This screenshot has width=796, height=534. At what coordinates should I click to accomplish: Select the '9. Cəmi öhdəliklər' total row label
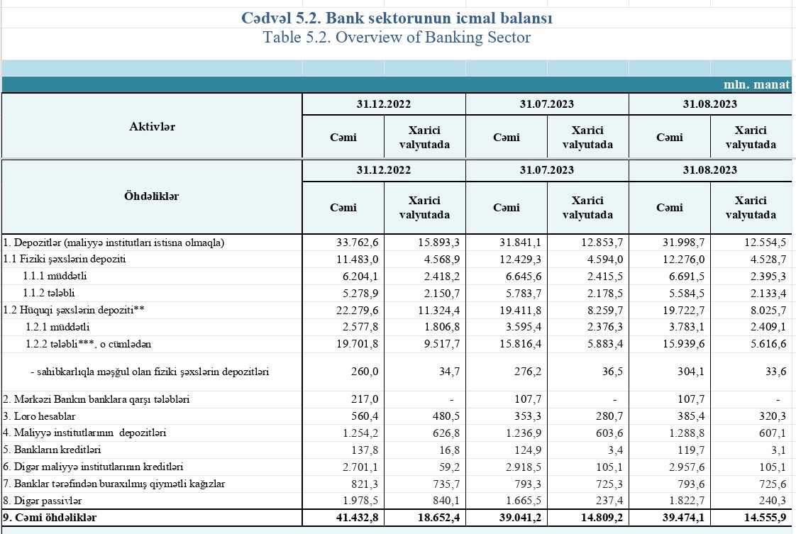[50, 518]
